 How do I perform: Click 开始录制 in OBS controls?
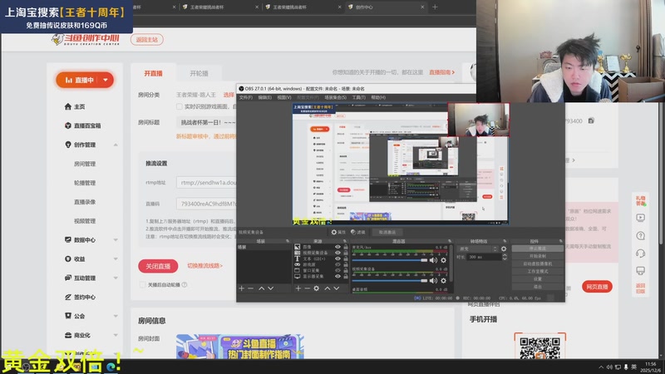tap(537, 256)
